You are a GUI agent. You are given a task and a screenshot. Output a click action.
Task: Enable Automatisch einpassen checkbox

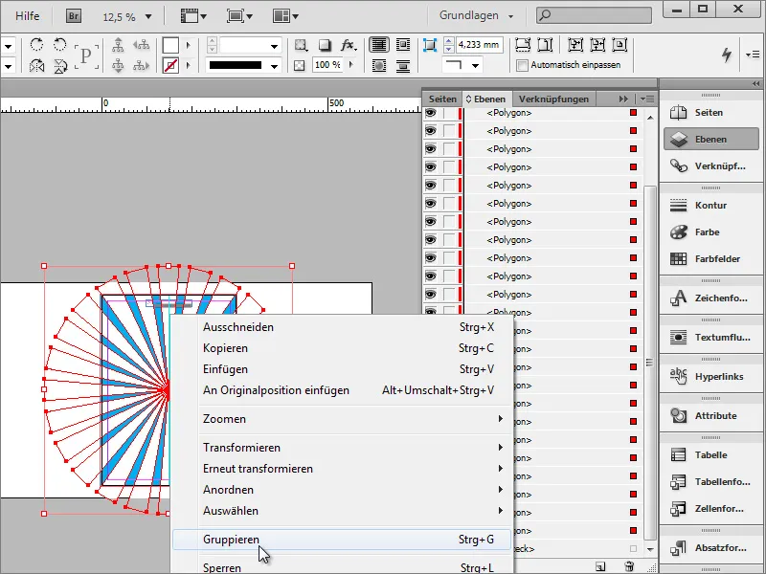[x=522, y=65]
